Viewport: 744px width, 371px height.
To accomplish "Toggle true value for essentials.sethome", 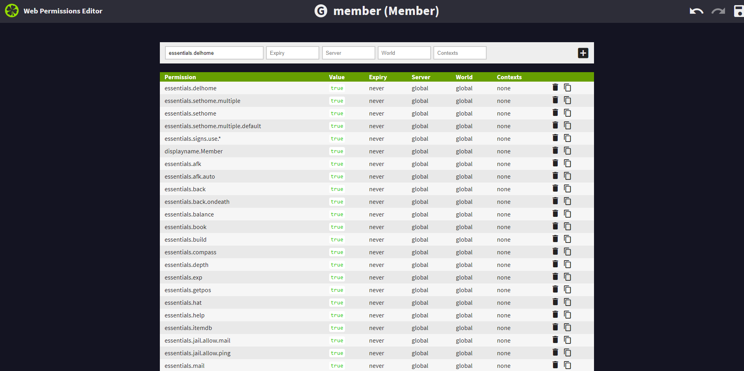I will click(337, 114).
